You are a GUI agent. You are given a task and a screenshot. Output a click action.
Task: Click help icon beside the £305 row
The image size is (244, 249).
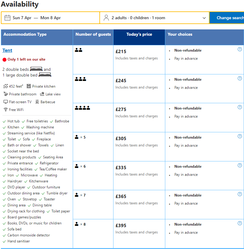240,136
